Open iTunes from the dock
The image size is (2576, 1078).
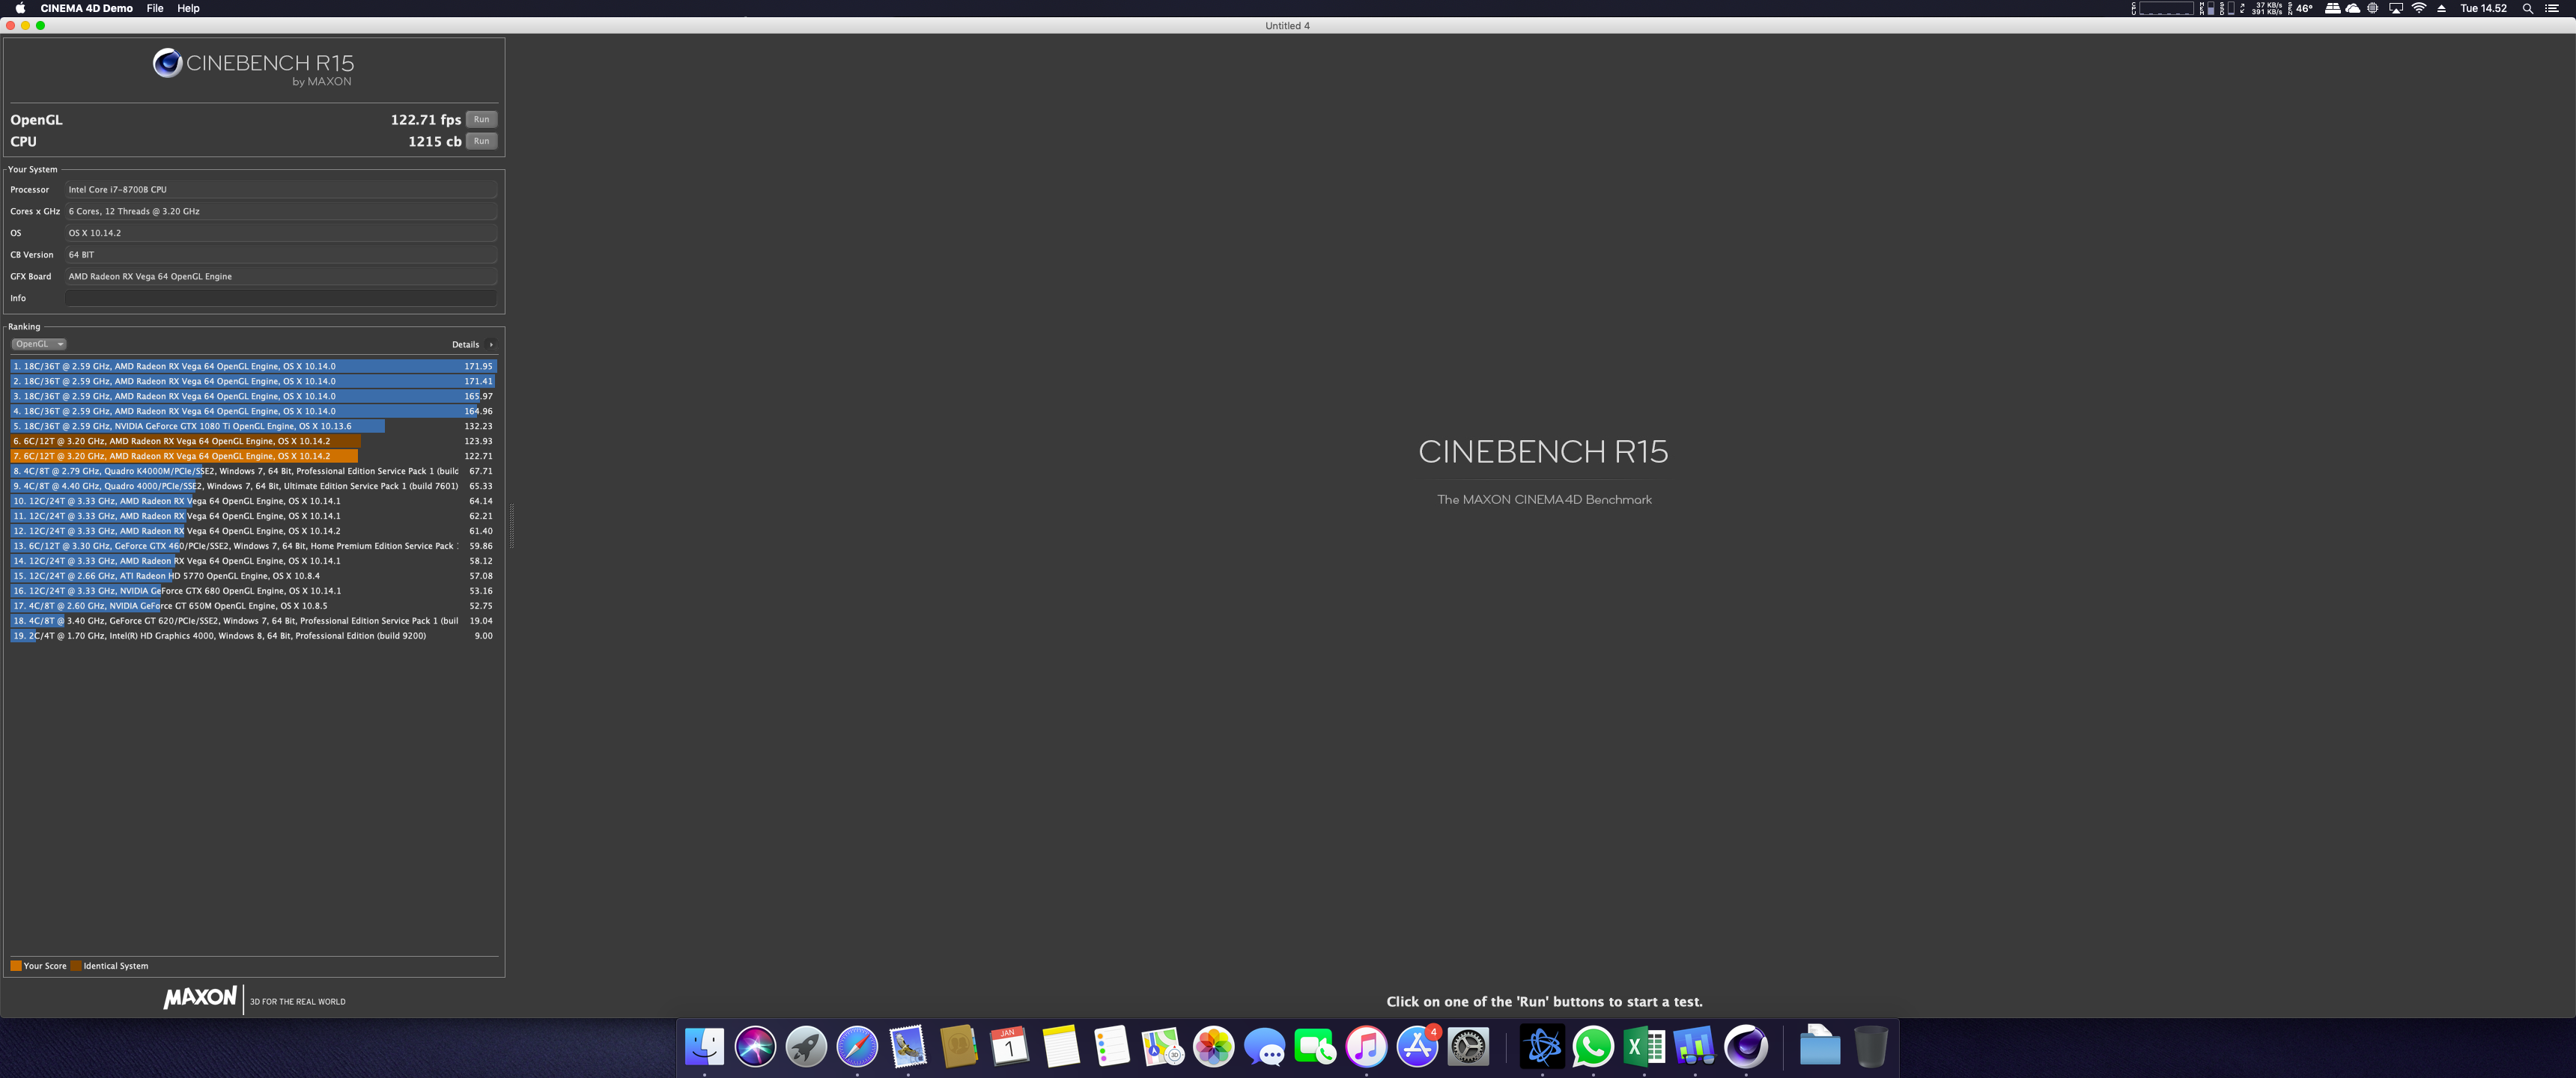point(1367,1047)
